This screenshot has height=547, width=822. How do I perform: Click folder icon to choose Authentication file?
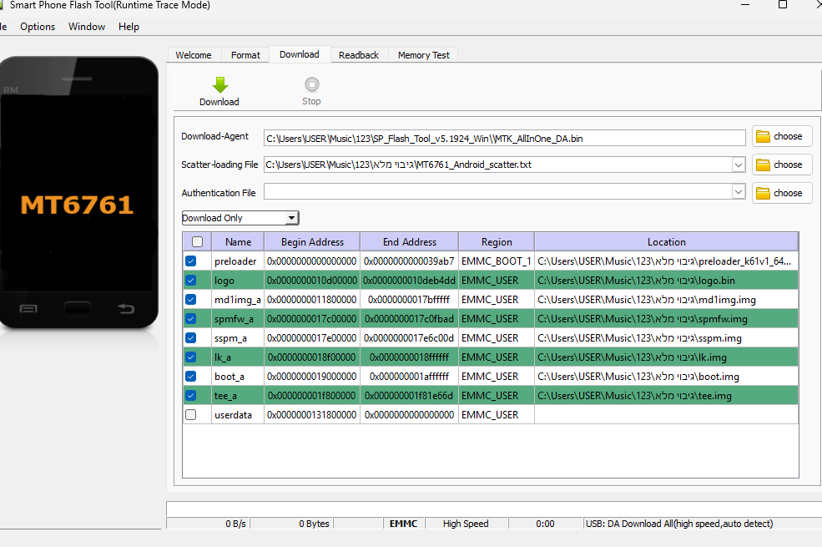point(763,193)
